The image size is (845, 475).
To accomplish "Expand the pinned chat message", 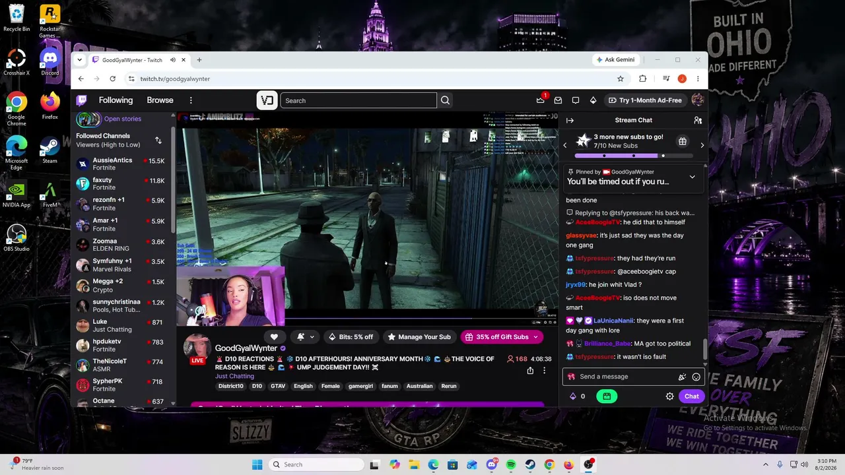I will click(x=692, y=177).
